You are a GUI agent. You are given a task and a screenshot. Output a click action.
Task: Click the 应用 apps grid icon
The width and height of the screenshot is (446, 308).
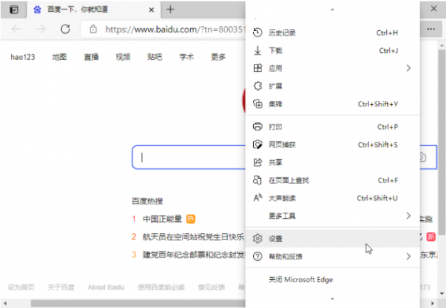[x=257, y=69]
